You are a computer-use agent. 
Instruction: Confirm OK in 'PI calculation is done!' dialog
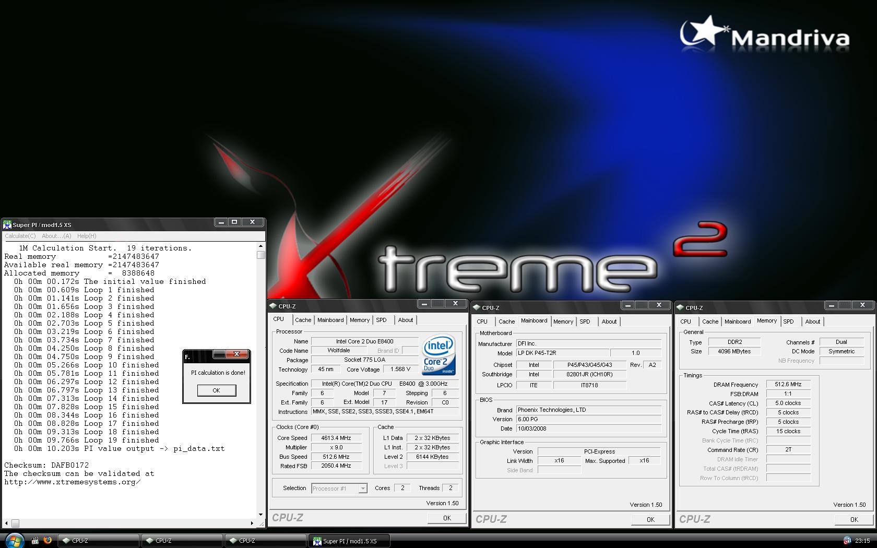tap(216, 390)
